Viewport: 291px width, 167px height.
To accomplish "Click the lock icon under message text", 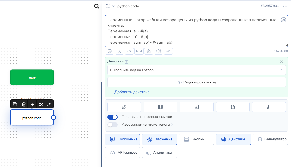I will [149, 51].
